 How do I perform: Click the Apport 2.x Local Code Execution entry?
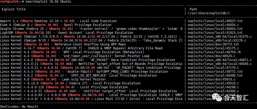(58, 21)
